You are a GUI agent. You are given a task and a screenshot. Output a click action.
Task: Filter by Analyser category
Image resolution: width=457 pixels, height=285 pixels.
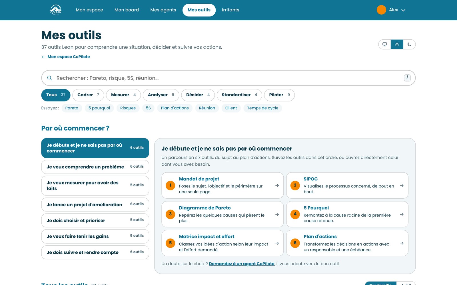(161, 95)
